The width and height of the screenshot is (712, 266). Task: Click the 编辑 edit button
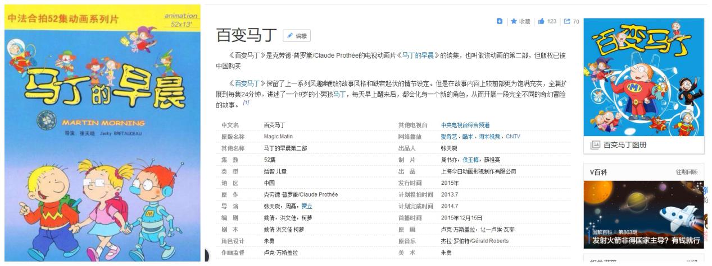(x=296, y=35)
